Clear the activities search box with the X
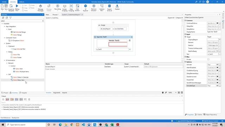This screenshot has width=225, height=127. pos(43,21)
